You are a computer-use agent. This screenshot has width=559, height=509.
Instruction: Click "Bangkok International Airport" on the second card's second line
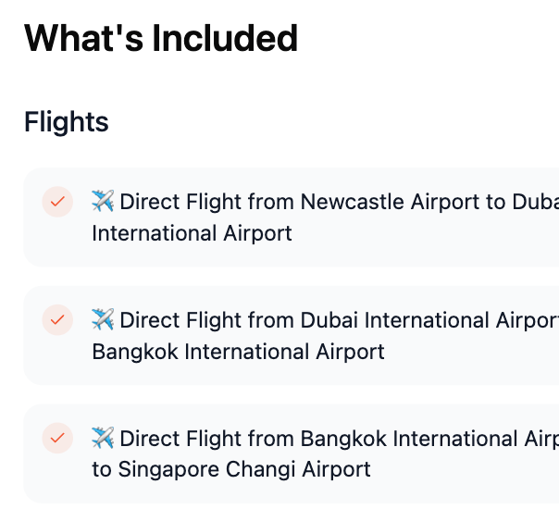238,352
